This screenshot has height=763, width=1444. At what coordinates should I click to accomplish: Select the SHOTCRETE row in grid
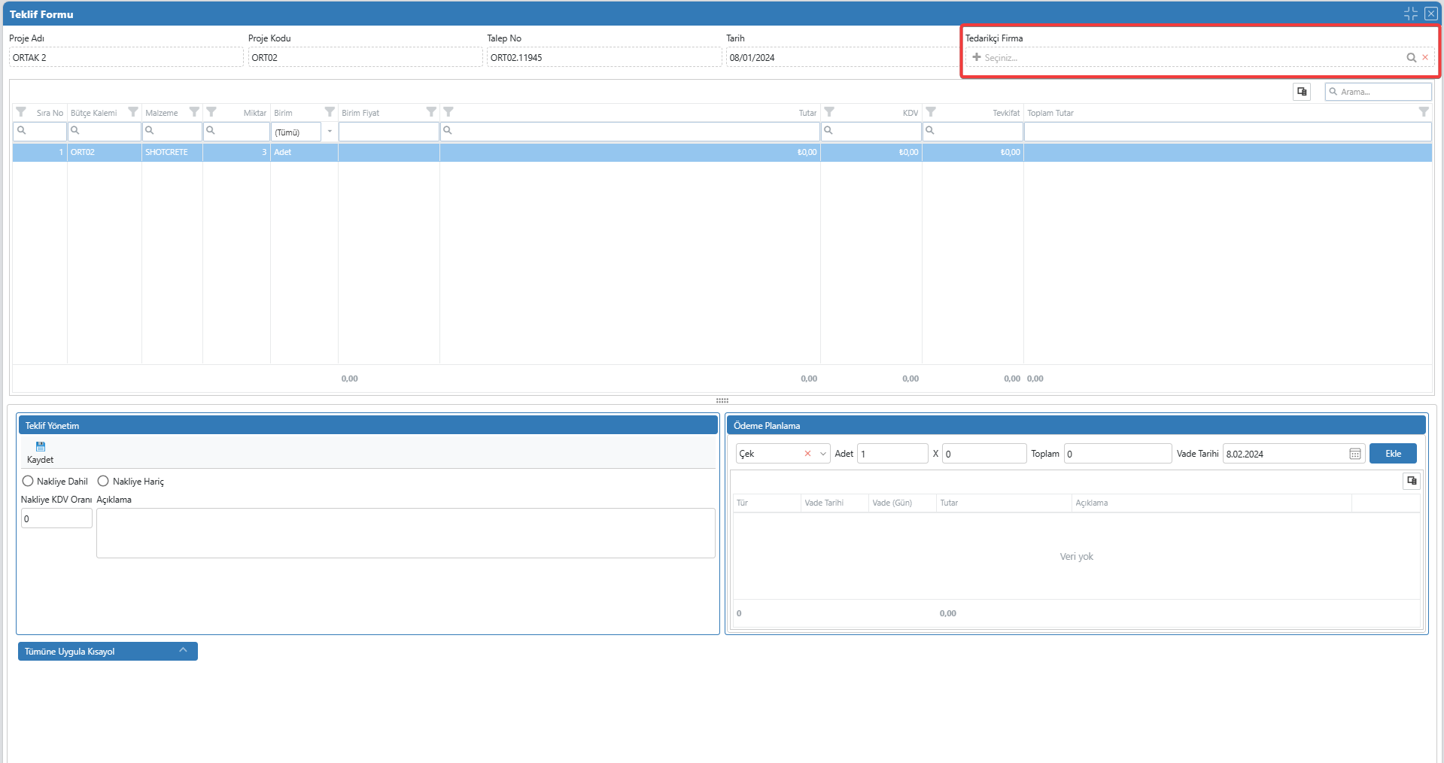167,153
